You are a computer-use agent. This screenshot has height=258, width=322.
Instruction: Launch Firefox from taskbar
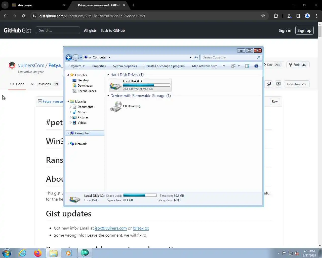(38, 253)
